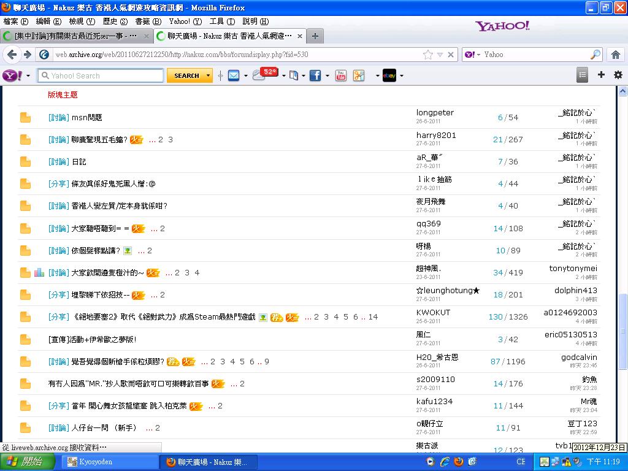628x471 pixels.
Task: Go back to the previous page
Action: 12,55
